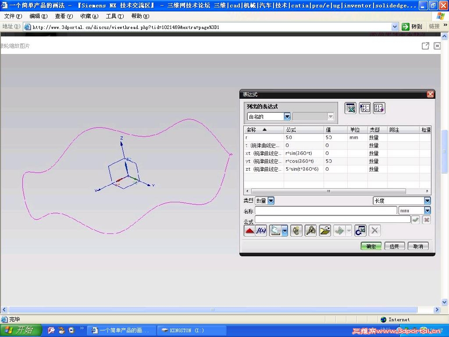Click the red up-arrow collapse icon

[x=249, y=231]
